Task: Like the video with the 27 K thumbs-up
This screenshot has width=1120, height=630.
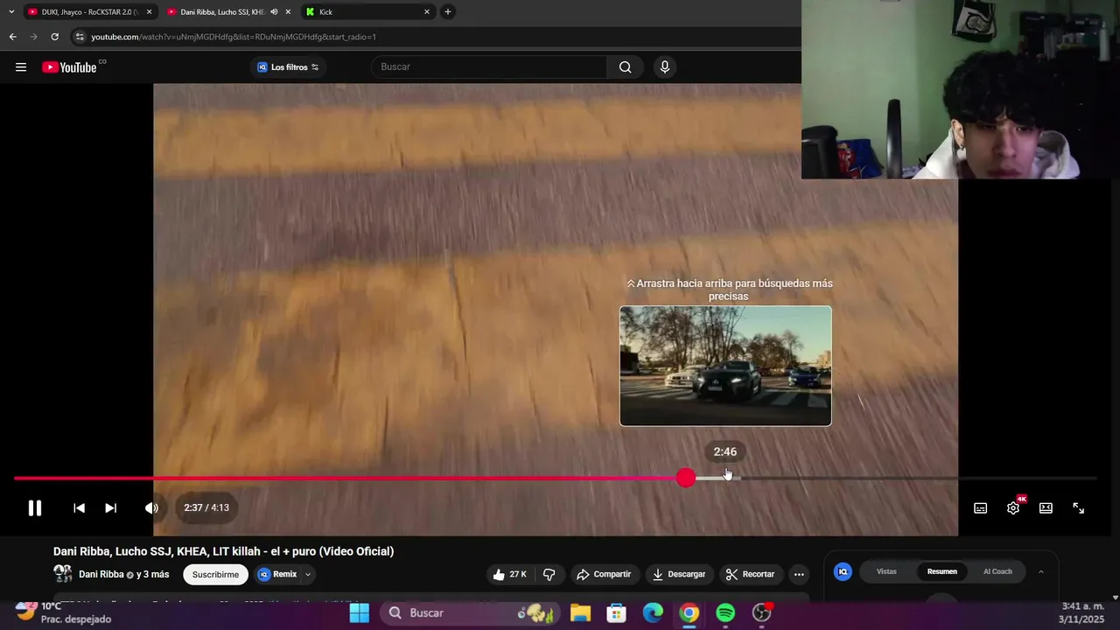Action: (509, 574)
